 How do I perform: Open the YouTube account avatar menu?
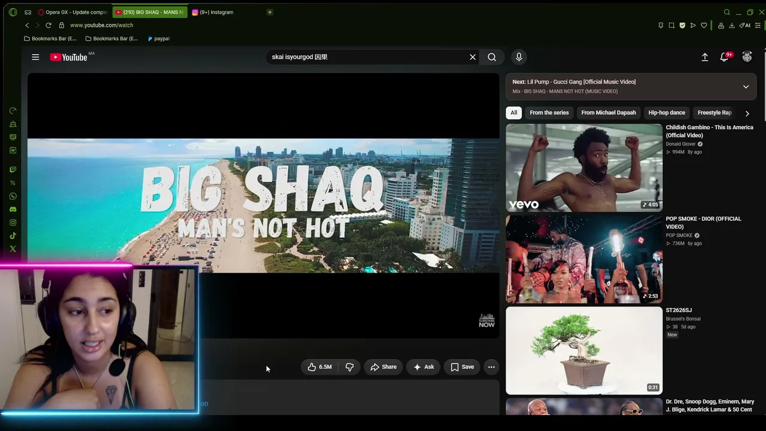tap(747, 57)
